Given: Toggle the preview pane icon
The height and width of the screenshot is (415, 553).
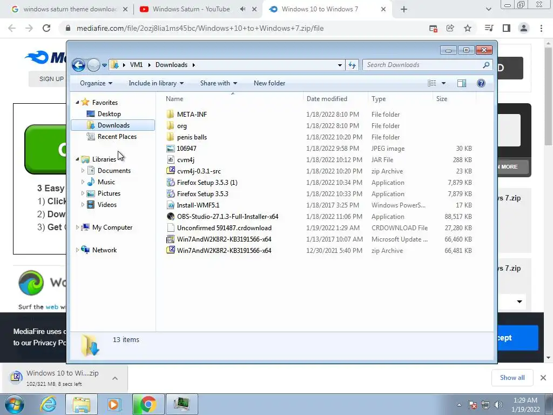Looking at the screenshot, I should pos(461,83).
